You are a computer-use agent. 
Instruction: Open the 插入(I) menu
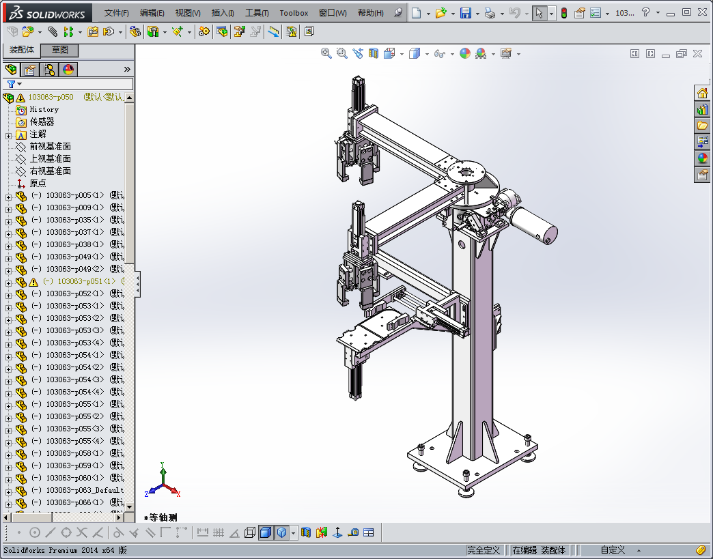(x=223, y=13)
